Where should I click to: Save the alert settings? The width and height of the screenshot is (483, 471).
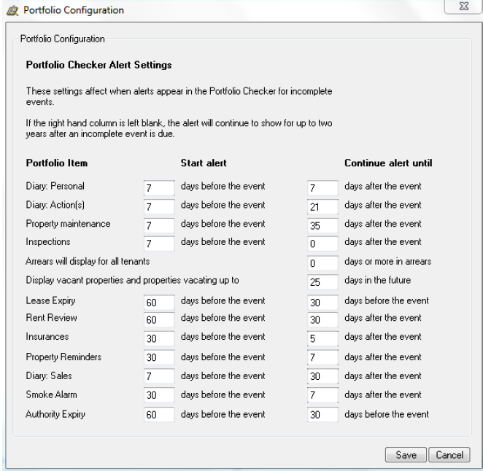(406, 454)
